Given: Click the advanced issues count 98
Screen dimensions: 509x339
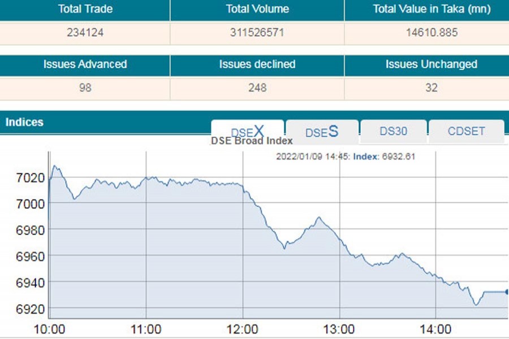Looking at the screenshot, I should 85,88.
